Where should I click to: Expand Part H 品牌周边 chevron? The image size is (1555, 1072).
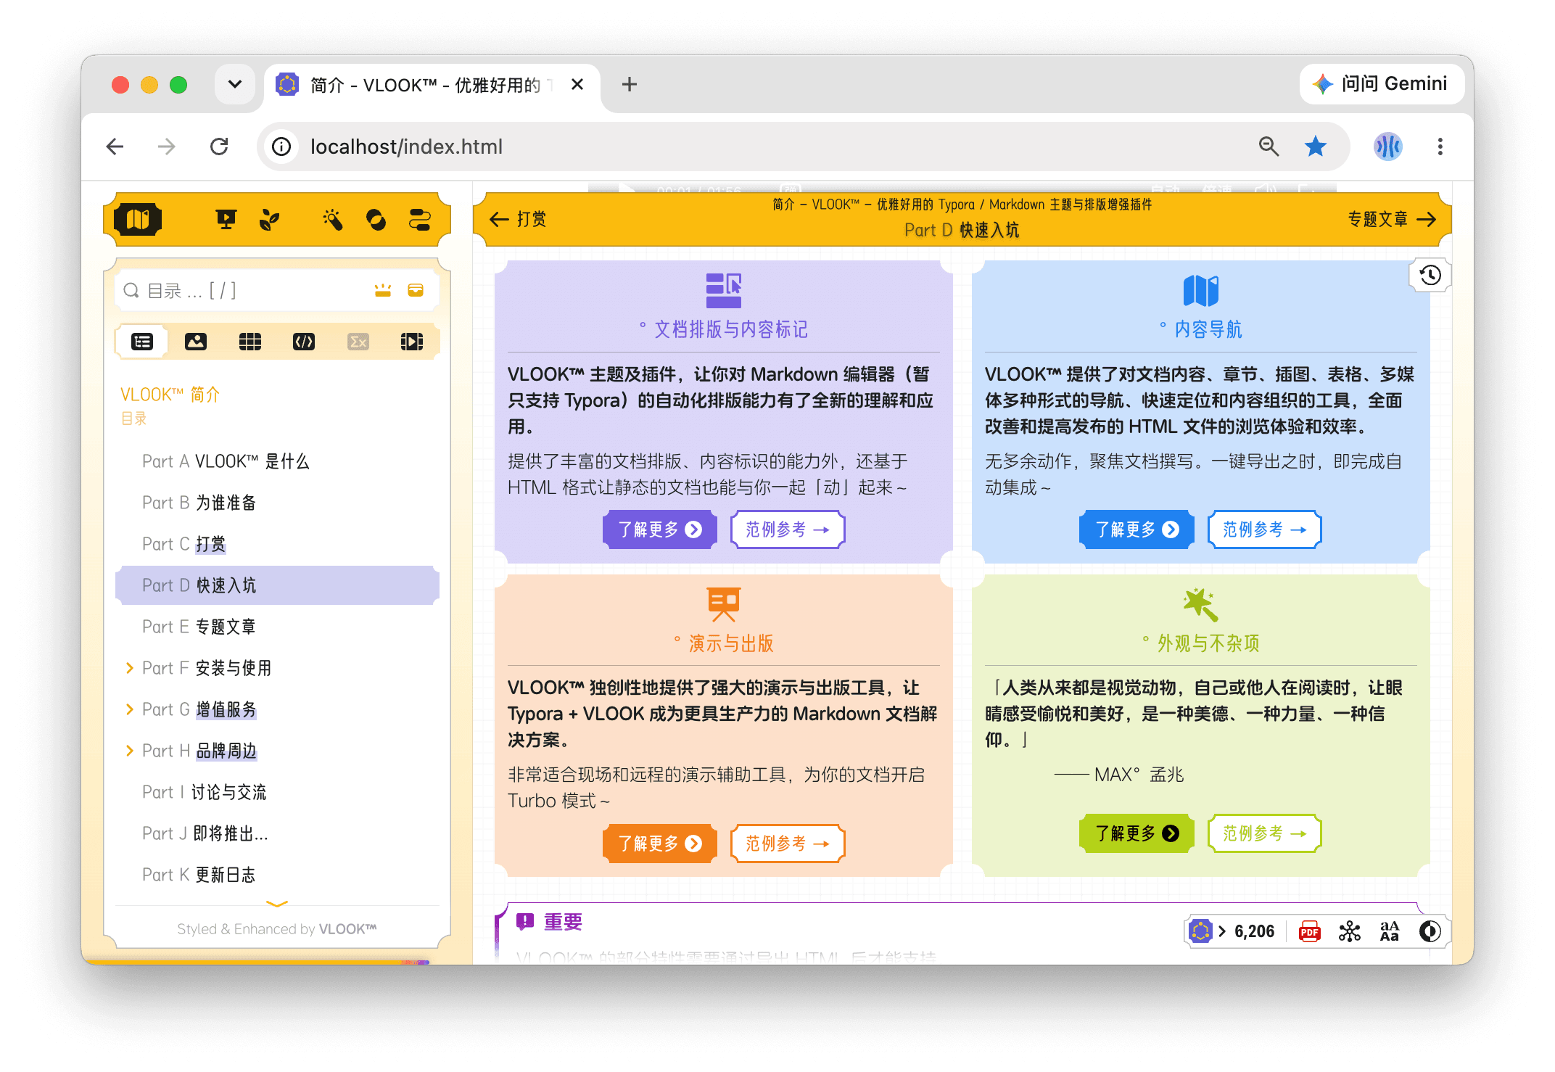(x=130, y=751)
